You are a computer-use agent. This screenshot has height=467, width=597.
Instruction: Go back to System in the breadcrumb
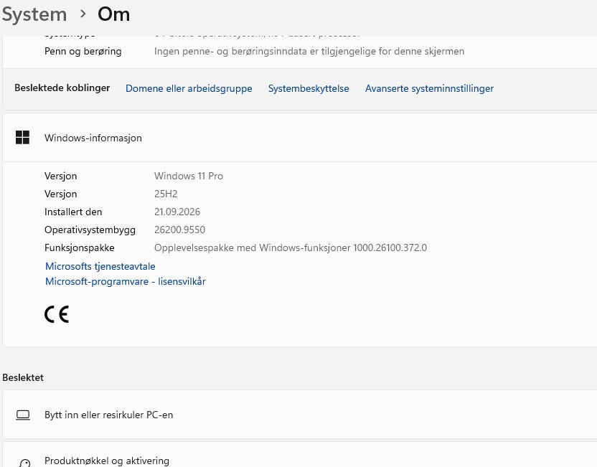click(34, 14)
